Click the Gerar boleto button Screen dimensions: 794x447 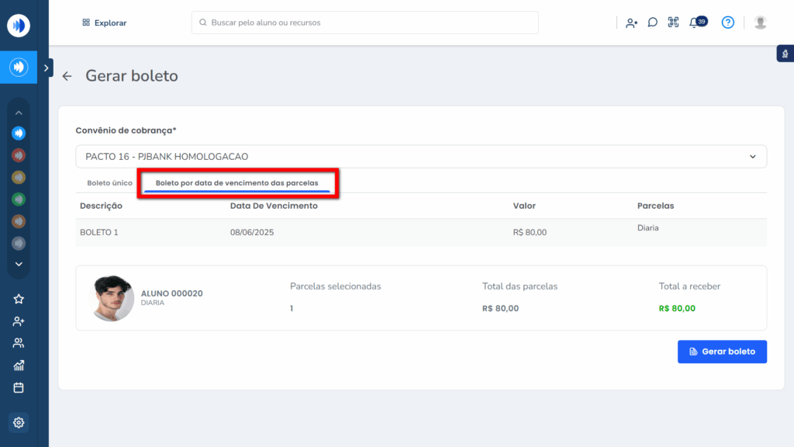[721, 352]
